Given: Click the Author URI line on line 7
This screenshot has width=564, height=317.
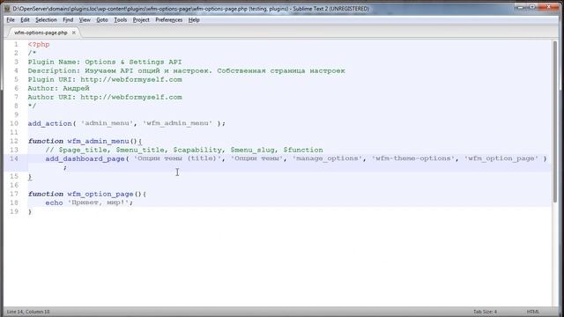Looking at the screenshot, I should click(x=105, y=97).
